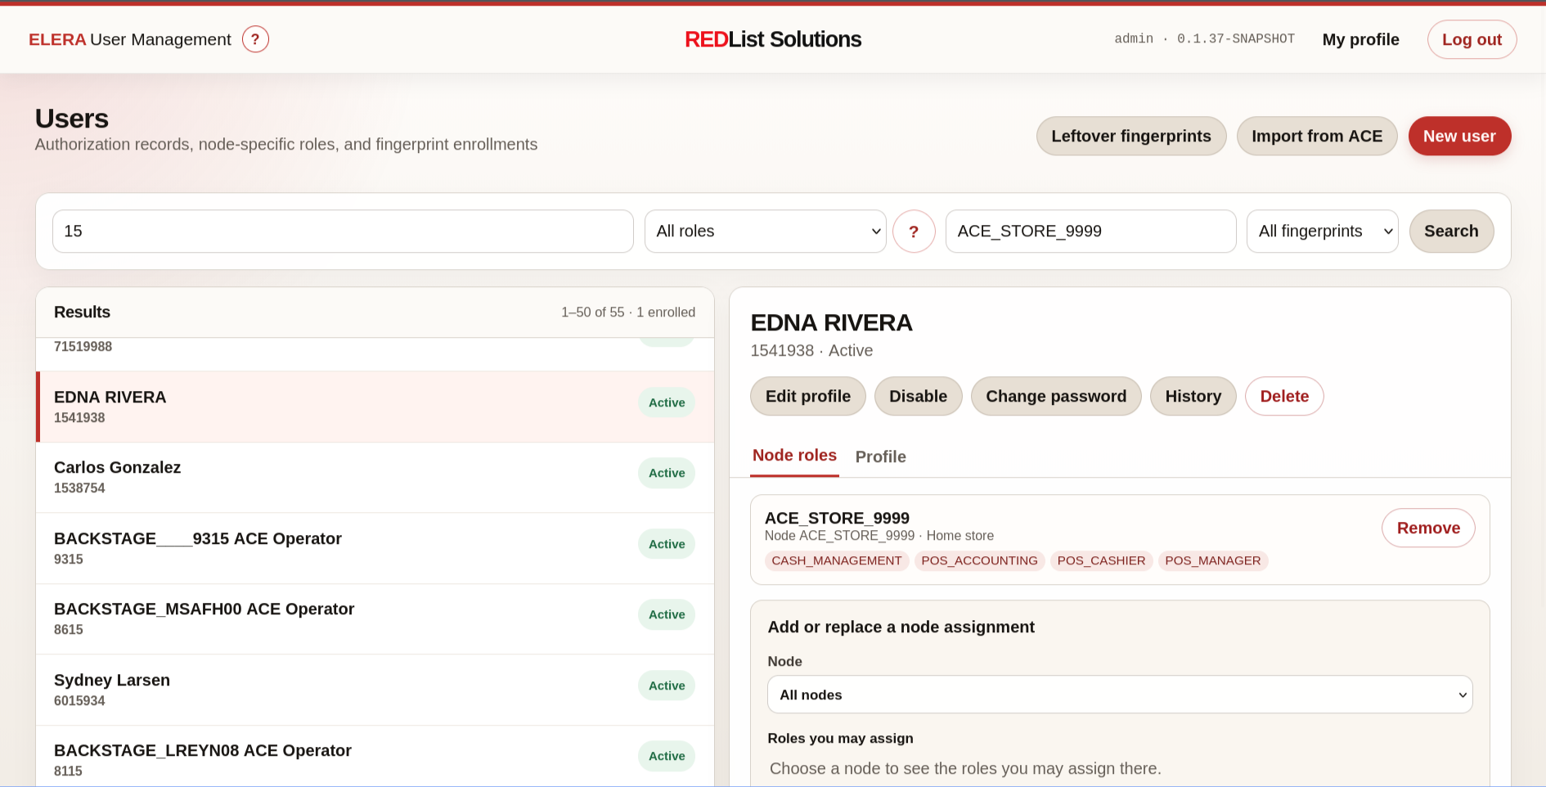
Task: Select EDNA RIVERA in results
Action: pyautogui.click(x=375, y=407)
